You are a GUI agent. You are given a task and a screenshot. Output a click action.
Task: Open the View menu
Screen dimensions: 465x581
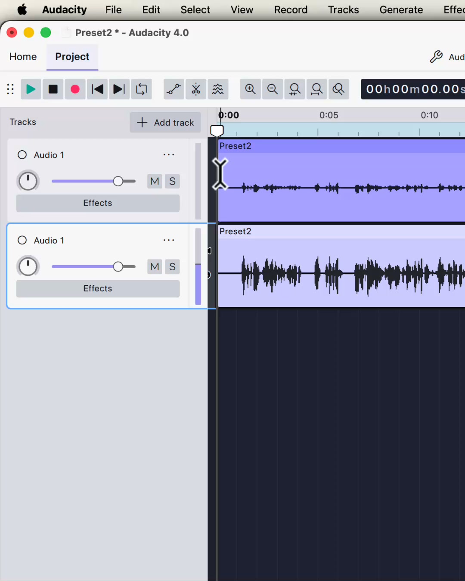[x=242, y=9]
